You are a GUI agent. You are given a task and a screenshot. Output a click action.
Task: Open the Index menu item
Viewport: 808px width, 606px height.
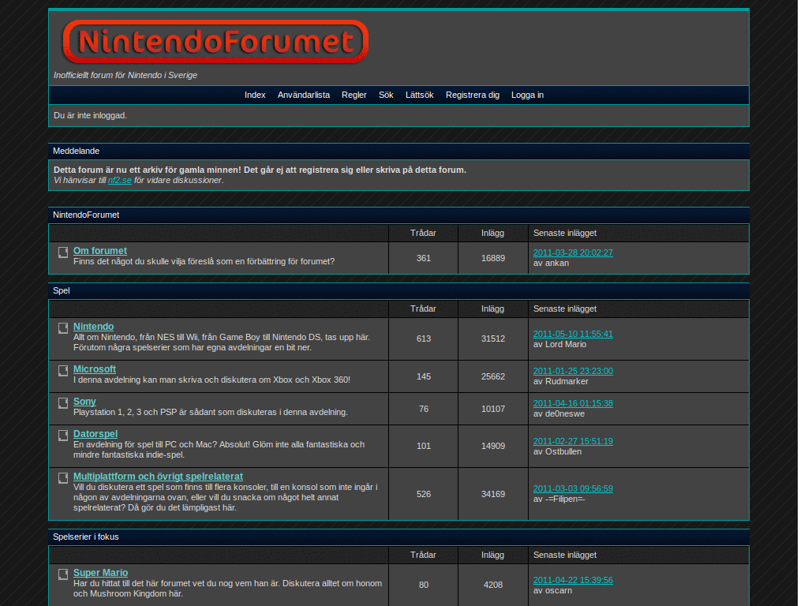[255, 95]
